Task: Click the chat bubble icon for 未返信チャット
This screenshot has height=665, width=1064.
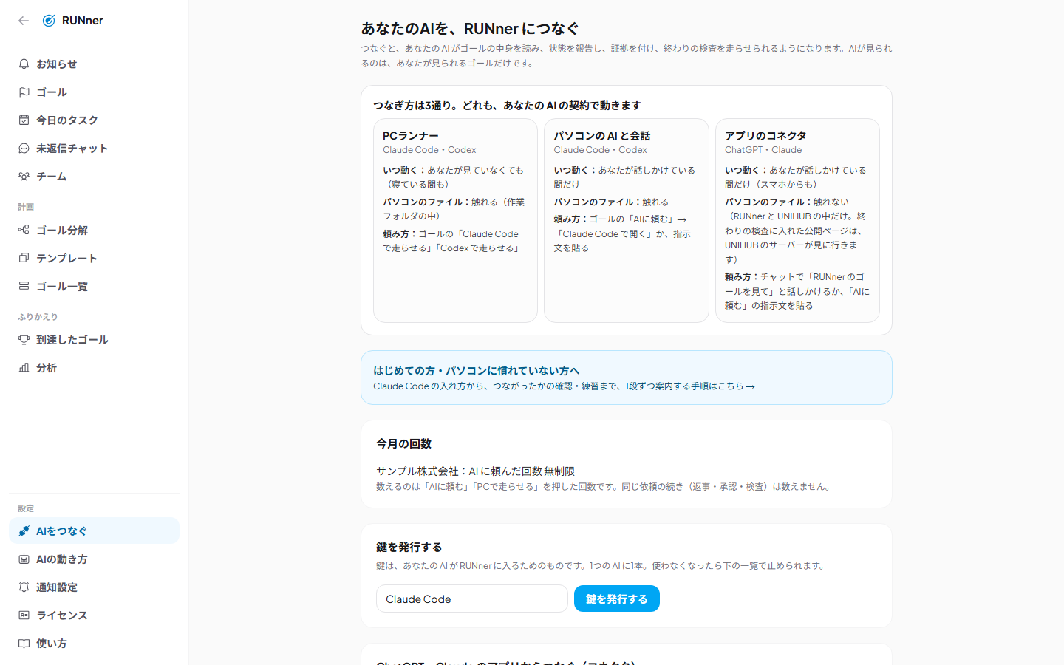Action: point(24,149)
